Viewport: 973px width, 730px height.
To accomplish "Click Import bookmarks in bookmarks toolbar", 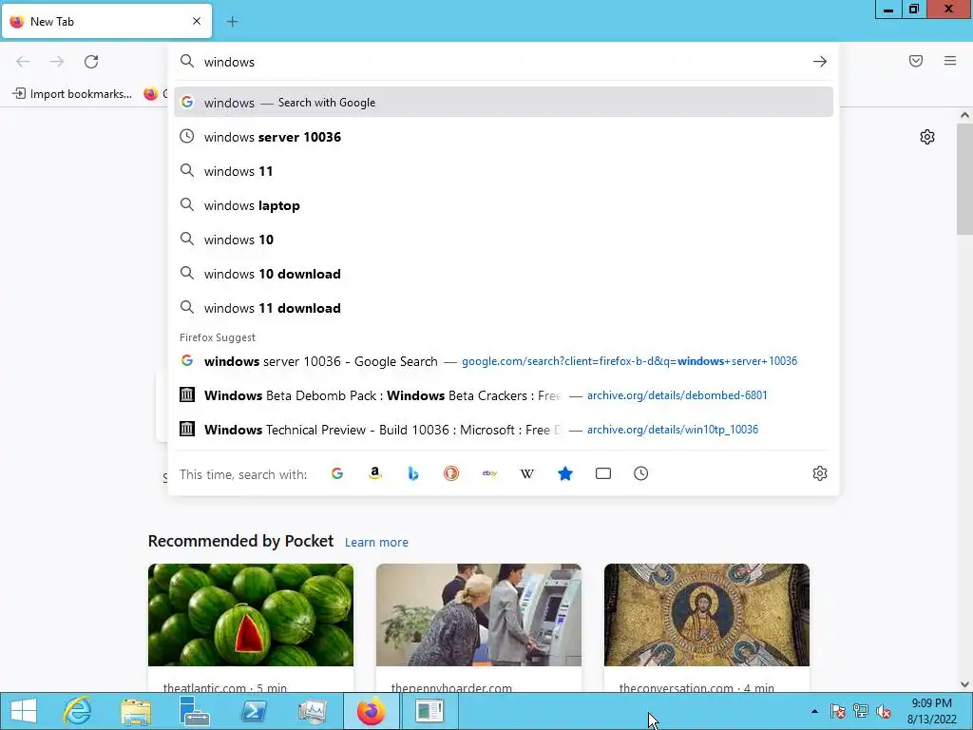I will coord(72,94).
